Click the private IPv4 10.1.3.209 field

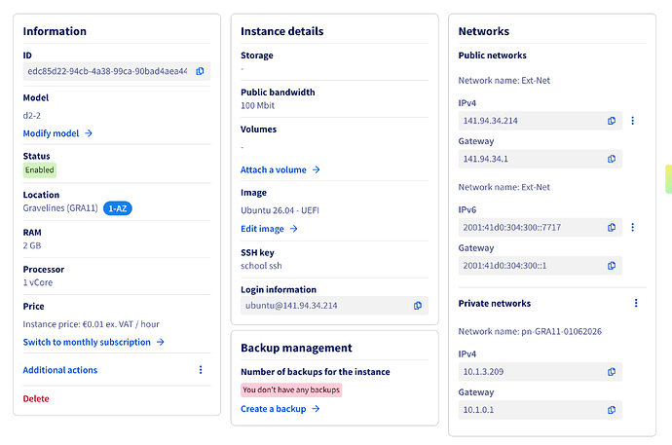click(540, 372)
